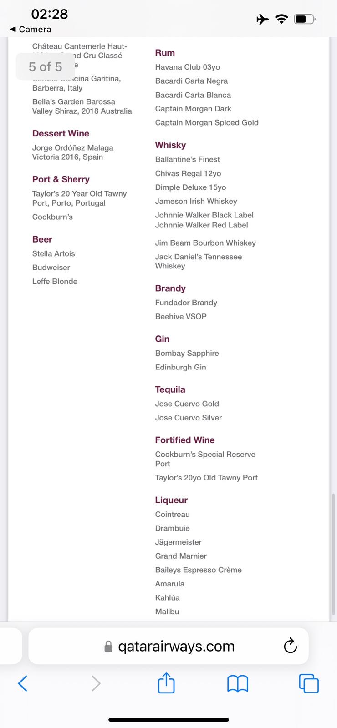This screenshot has height=728, width=337.
Task: Open the Share sheet icon
Action: point(166,683)
